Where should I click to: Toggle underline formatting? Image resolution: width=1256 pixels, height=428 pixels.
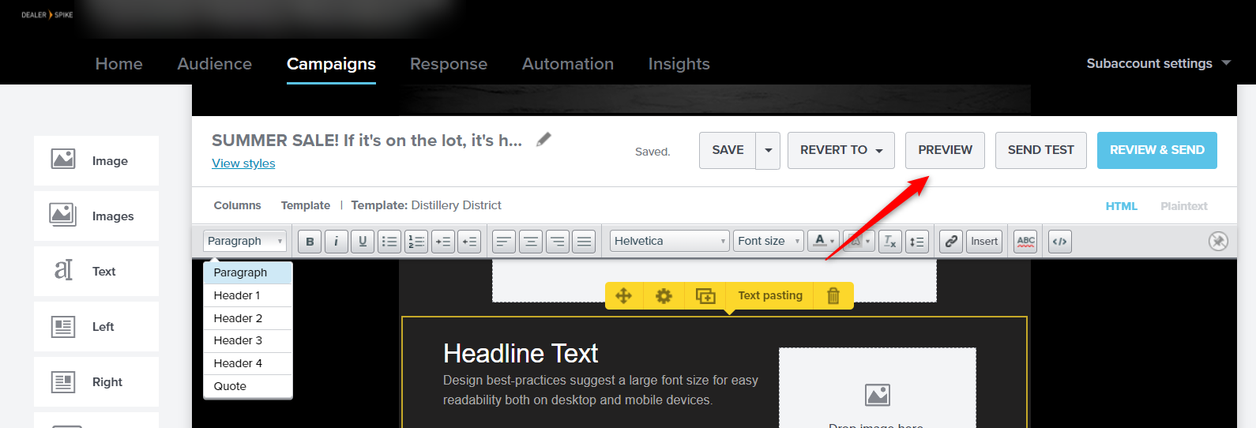click(363, 242)
